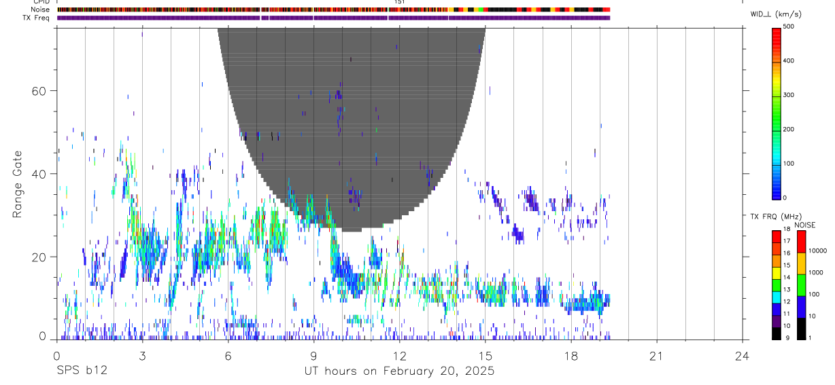Click the 'SPS b12' radar label
The width and height of the screenshot is (835, 385).
[x=82, y=371]
